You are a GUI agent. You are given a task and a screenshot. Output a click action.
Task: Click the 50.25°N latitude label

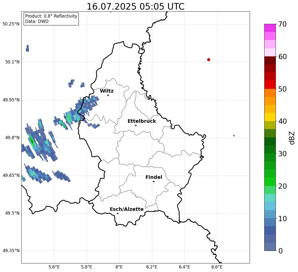click(x=11, y=24)
